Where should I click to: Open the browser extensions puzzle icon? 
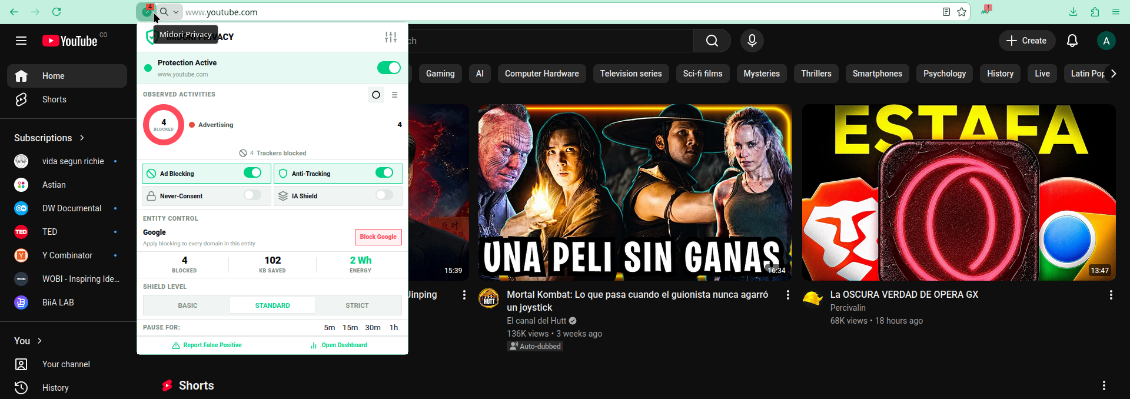pos(1095,12)
